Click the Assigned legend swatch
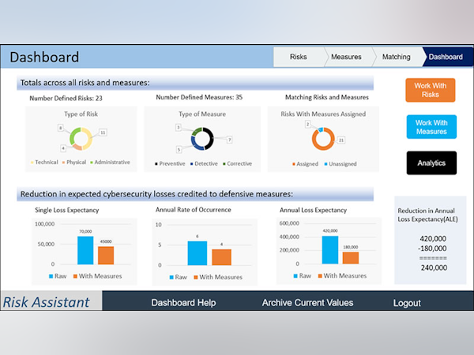 294,164
